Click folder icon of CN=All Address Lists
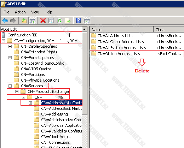This screenshot has height=148, width=184. tap(94, 35)
